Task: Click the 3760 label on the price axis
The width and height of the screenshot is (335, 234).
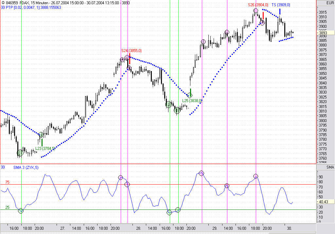Action: pos(323,158)
